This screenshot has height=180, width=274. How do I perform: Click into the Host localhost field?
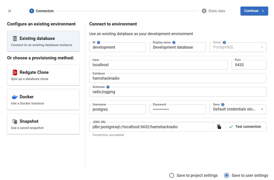point(158,65)
